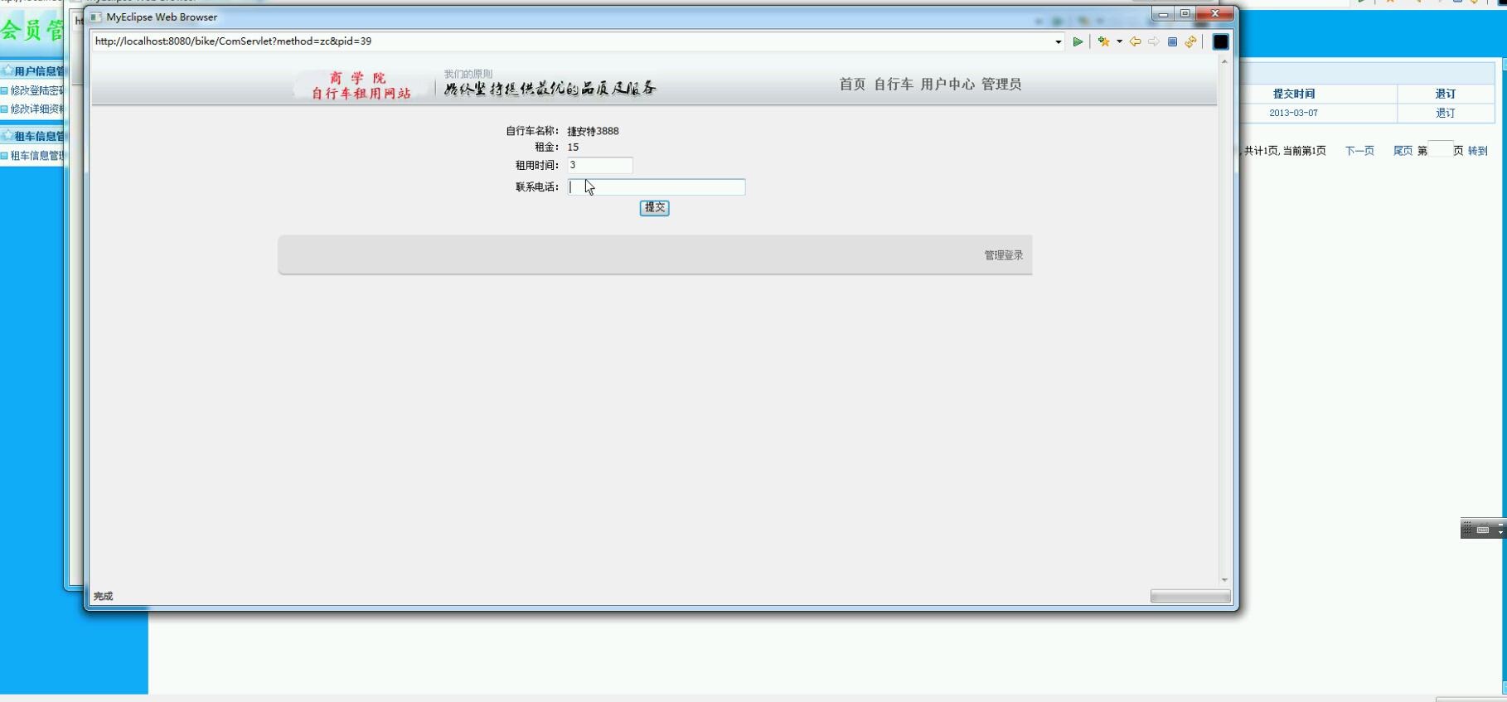Click 退订 link in the 2013-03-07 row
Screen dimensions: 1507x702
[x=1446, y=113]
